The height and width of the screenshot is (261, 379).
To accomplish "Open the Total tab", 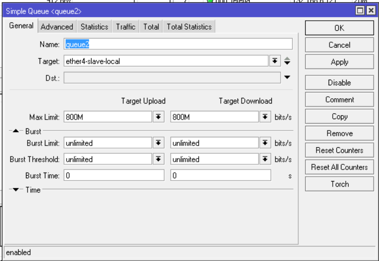I will point(151,27).
